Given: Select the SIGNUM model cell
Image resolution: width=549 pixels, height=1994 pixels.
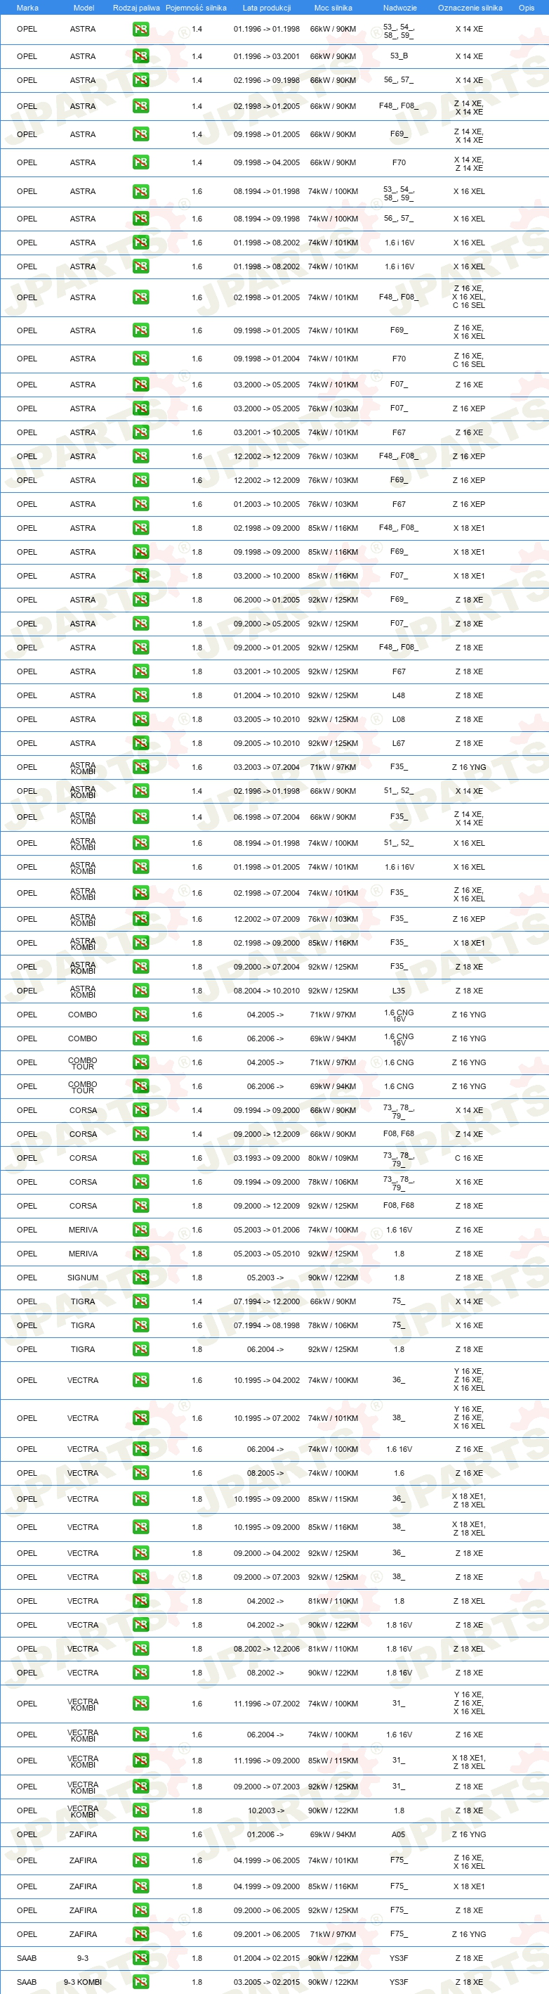Looking at the screenshot, I should click(83, 1278).
